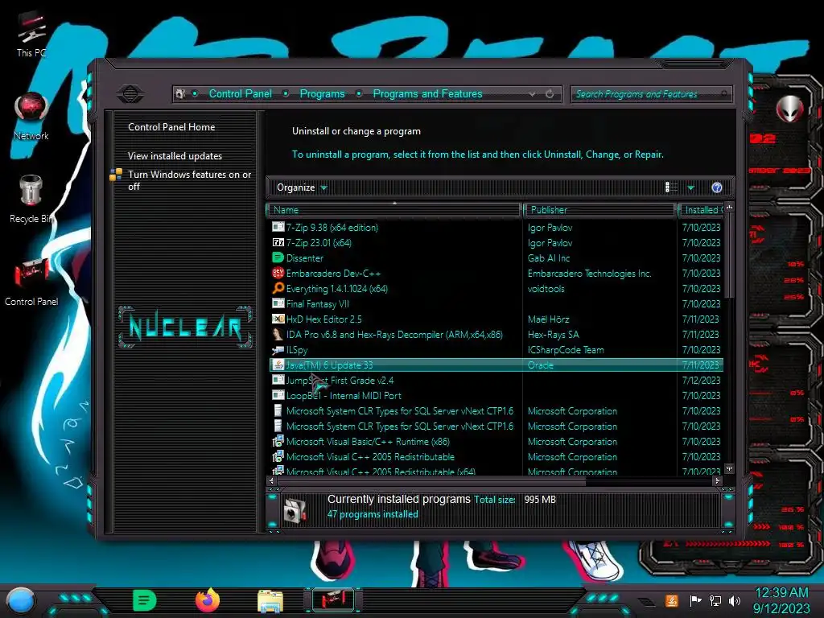Click the Action Center flag tray icon
Image resolution: width=824 pixels, height=618 pixels.
click(x=695, y=600)
